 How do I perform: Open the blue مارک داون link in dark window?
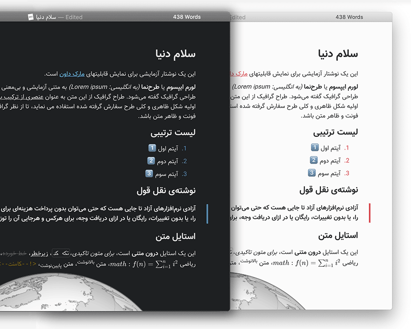point(72,74)
